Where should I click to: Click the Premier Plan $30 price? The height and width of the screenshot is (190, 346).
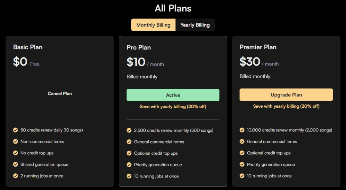click(250, 62)
